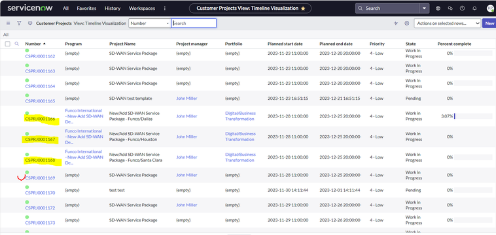Click the green status dot of CSPRJ0001165

point(27,95)
